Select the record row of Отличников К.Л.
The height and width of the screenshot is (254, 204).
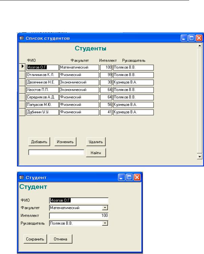tap(22, 75)
